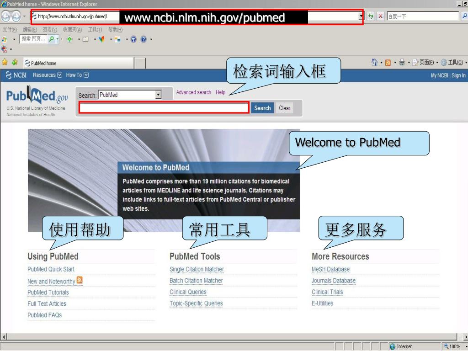Click the empty new tab button
The image size is (468, 351).
[140, 63]
